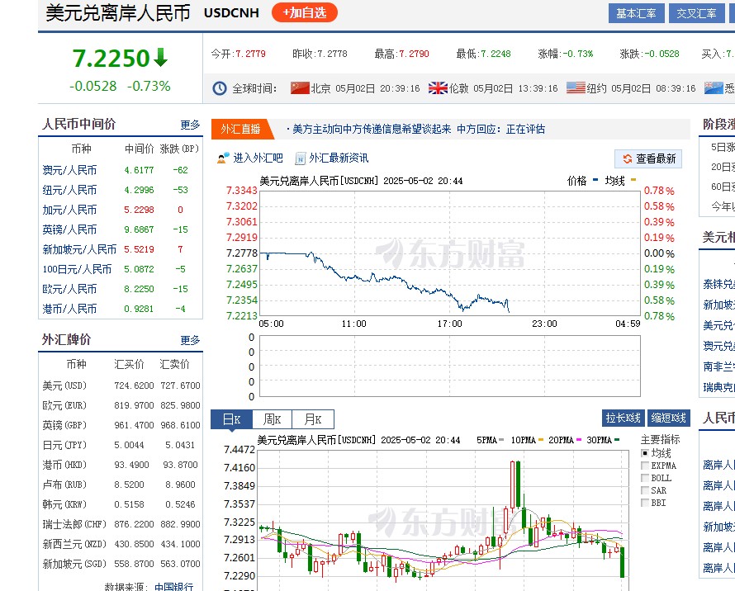Click the 查看最新 refresh icon
Image resolution: width=735 pixels, height=591 pixels.
[628, 159]
